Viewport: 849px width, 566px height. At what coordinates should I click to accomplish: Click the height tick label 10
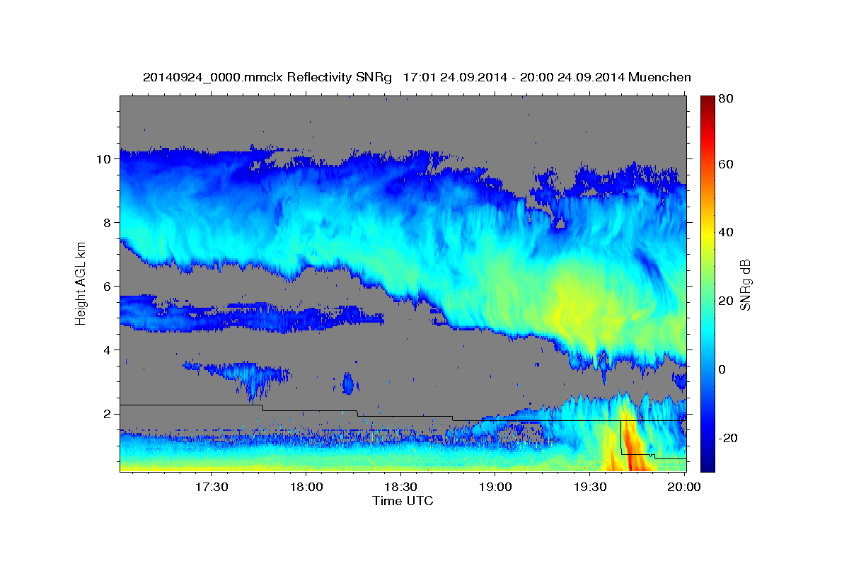[105, 159]
